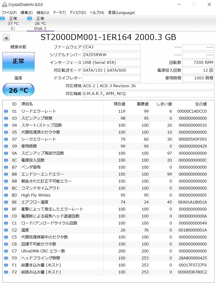This screenshot has height=290, width=221.
Task: Click the 正常 health status button
Action: [x=18, y=62]
